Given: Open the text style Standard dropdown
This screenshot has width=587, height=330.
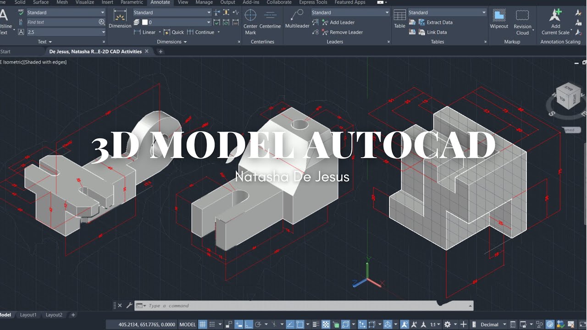Looking at the screenshot, I should (x=66, y=12).
